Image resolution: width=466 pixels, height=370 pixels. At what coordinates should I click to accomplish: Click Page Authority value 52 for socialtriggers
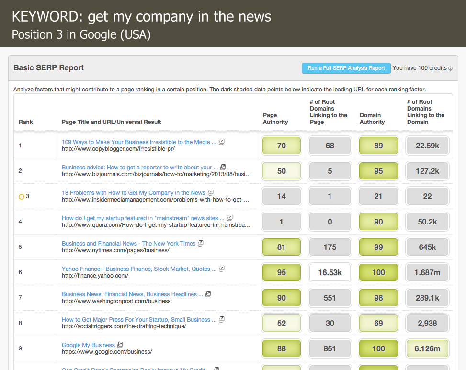coord(282,324)
